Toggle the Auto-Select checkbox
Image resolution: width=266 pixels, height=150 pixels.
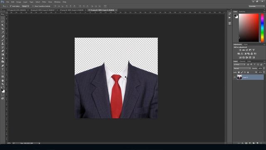[10, 6]
